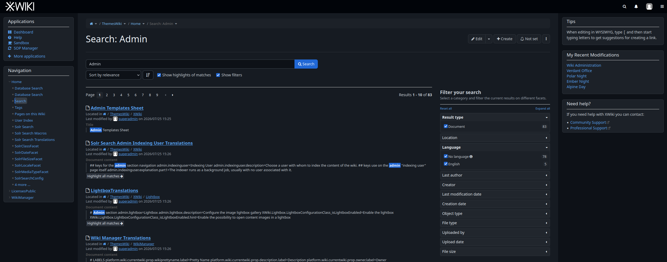Image resolution: width=667 pixels, height=262 pixels.
Task: Click external link icon next to Community Support
Action: (608, 122)
